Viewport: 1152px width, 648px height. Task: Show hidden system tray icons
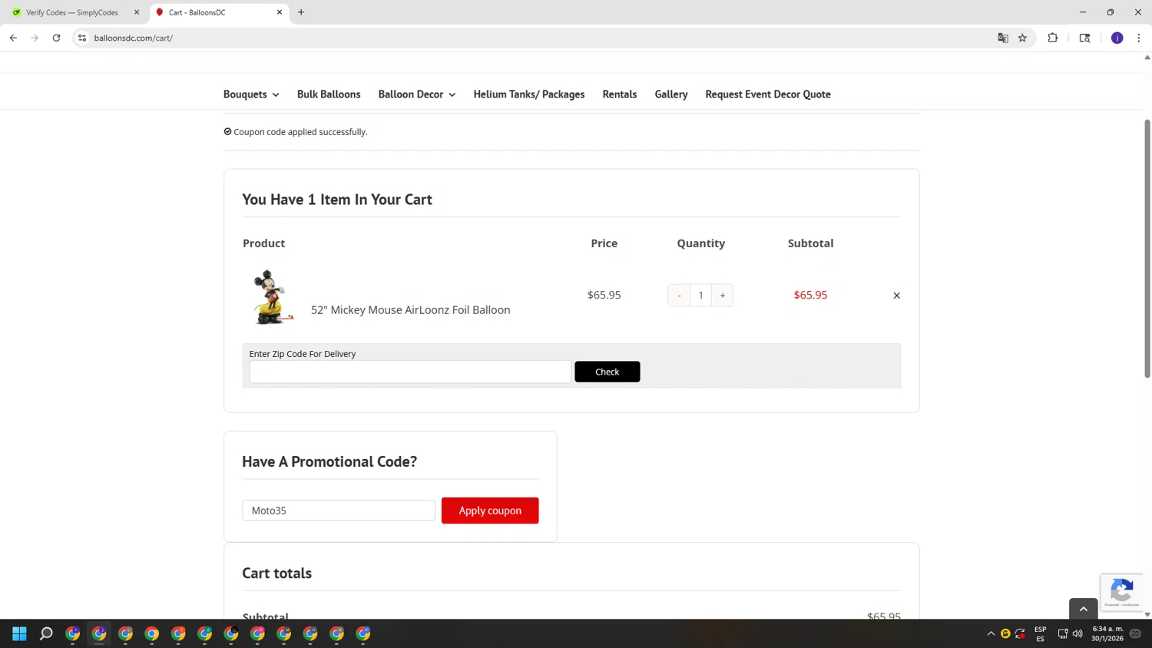(x=991, y=633)
